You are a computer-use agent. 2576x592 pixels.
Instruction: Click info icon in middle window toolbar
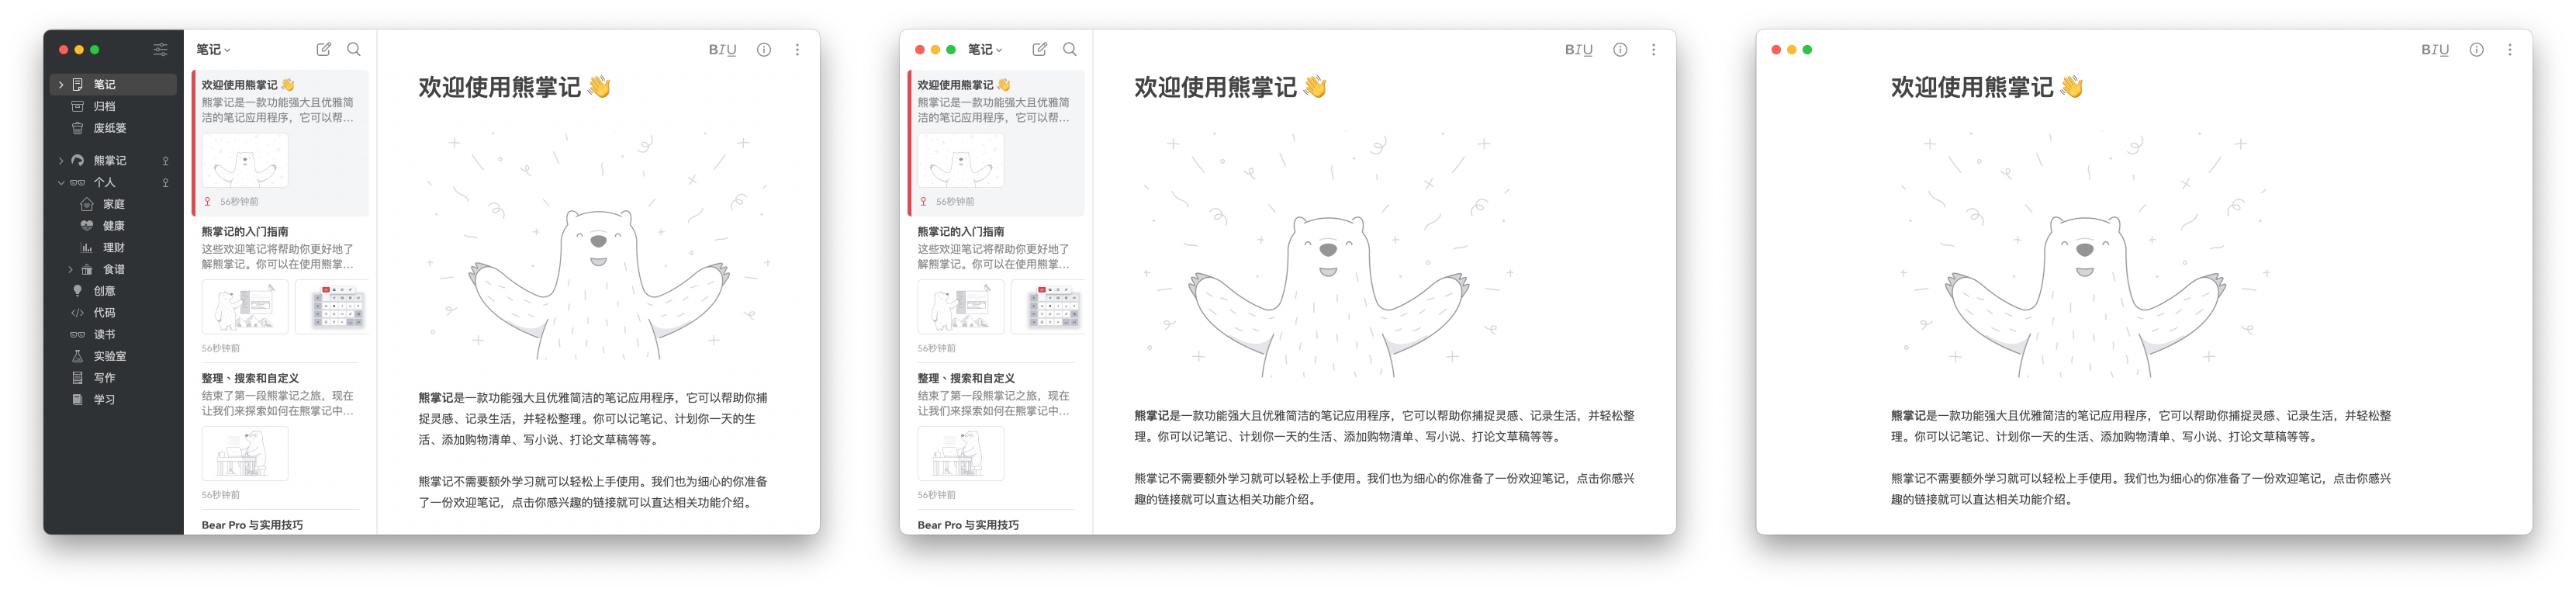(1620, 50)
